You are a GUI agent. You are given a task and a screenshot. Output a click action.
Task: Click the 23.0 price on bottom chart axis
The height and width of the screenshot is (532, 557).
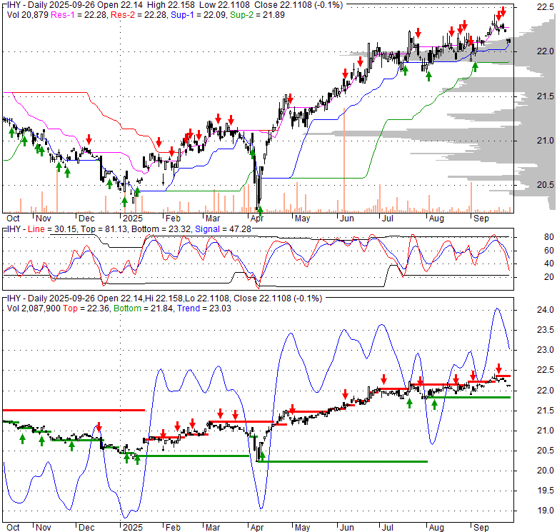(546, 350)
